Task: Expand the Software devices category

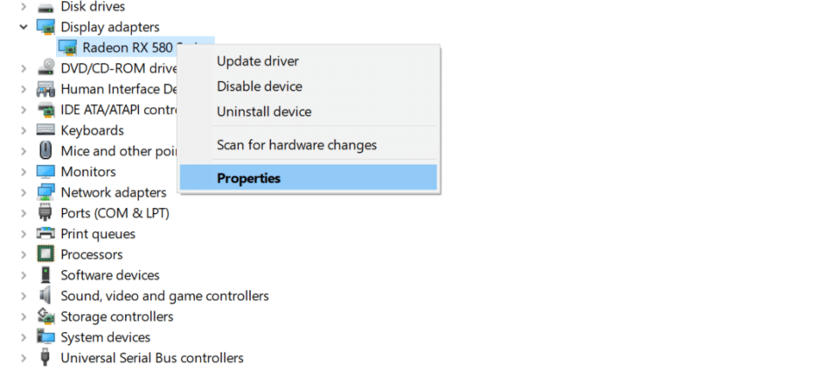Action: [24, 275]
